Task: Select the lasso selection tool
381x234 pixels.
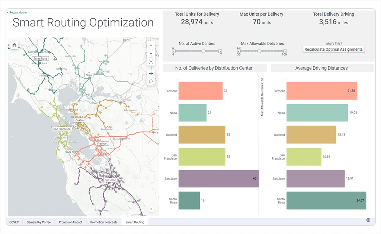Action: point(151,81)
